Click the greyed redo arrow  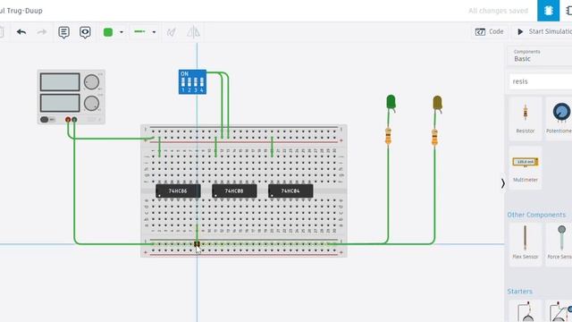coord(42,32)
